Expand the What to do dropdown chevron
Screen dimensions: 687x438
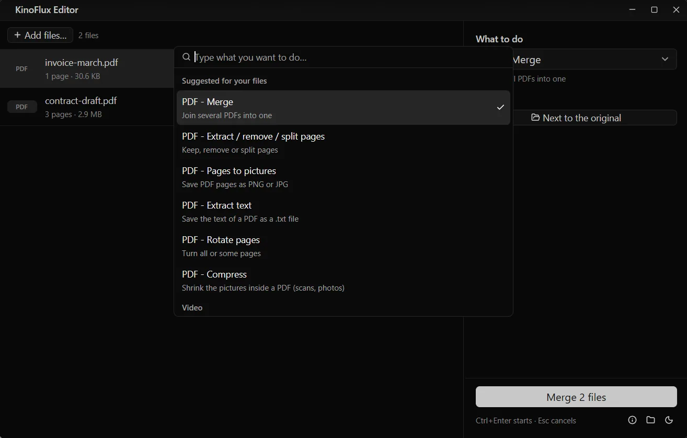click(x=665, y=59)
